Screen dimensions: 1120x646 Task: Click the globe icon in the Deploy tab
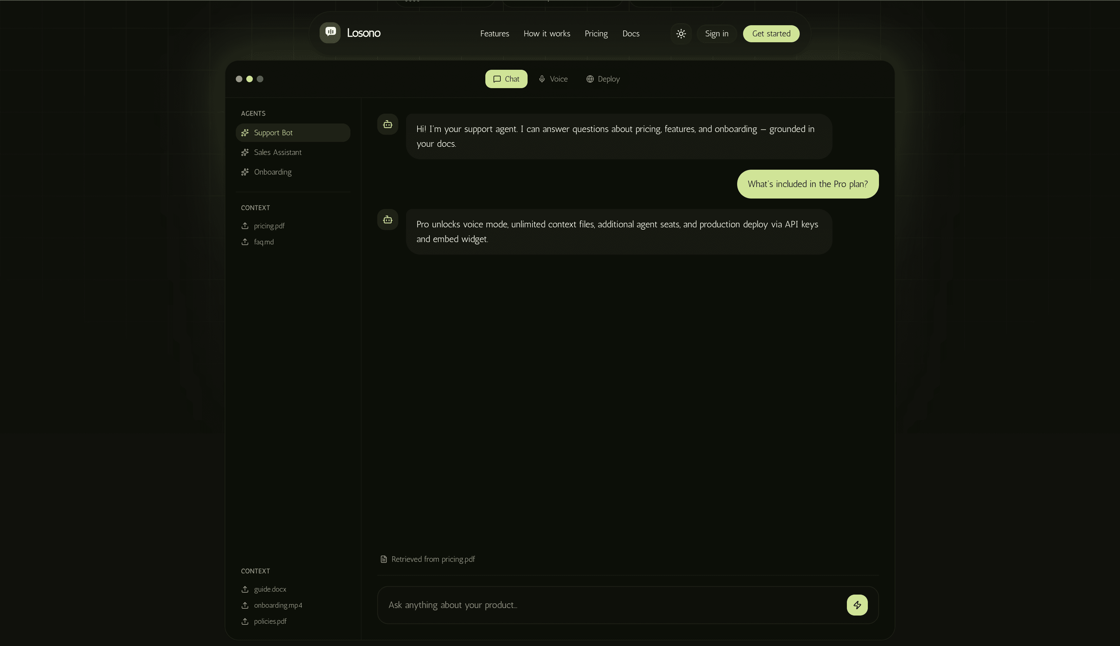click(x=590, y=79)
